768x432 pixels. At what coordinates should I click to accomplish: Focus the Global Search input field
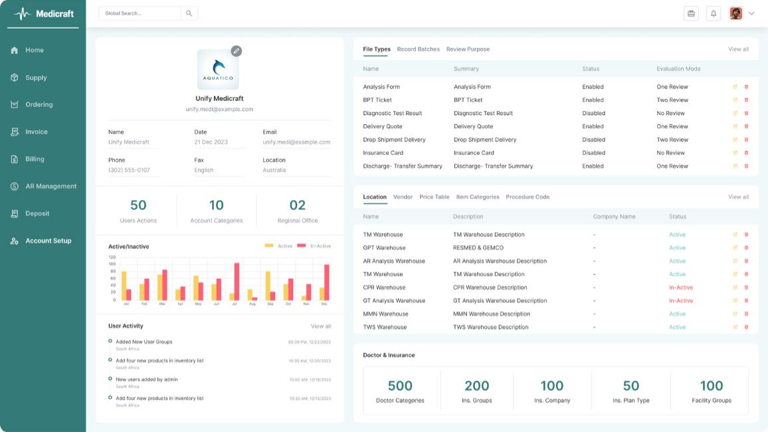click(140, 13)
